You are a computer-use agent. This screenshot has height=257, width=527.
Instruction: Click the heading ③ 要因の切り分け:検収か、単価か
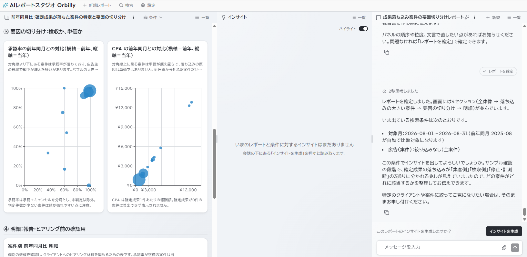pyautogui.click(x=43, y=32)
